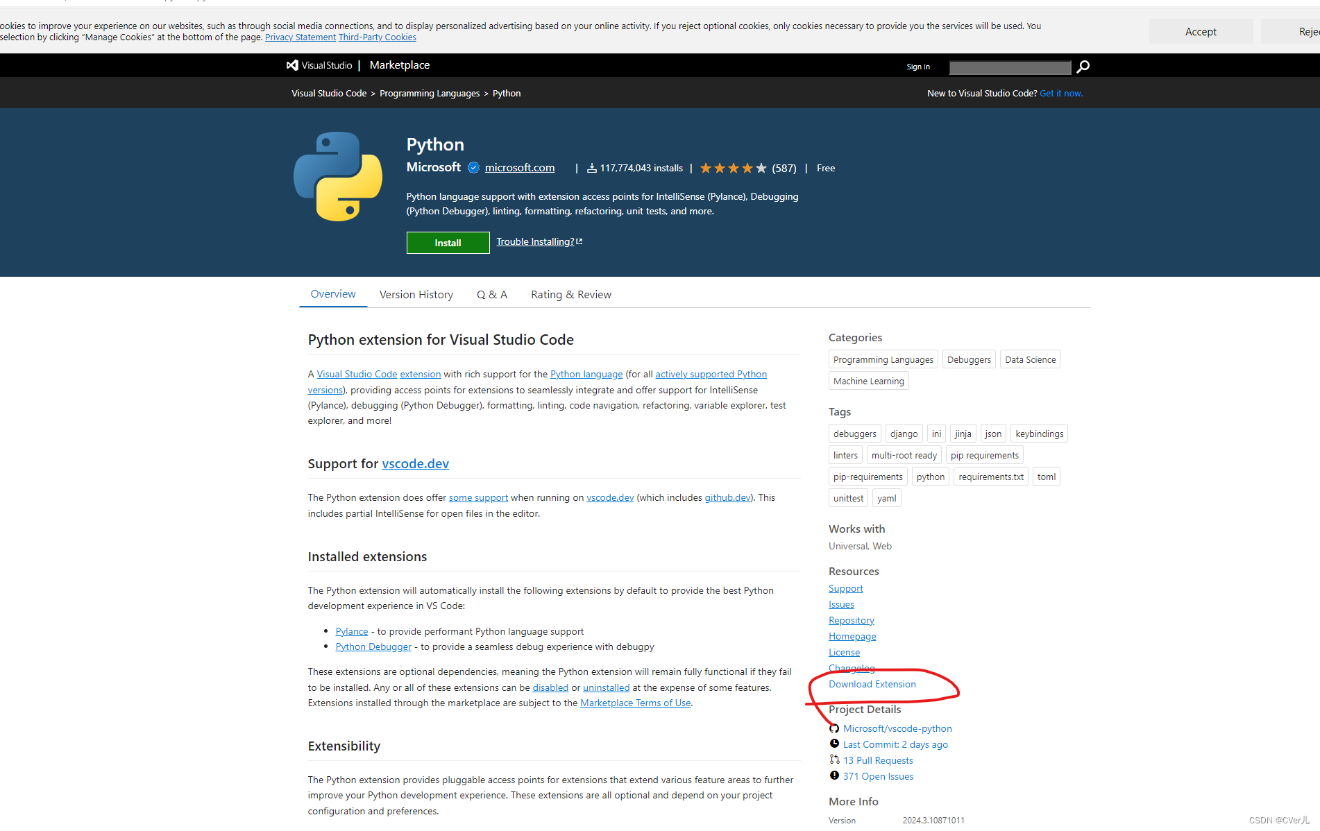Image resolution: width=1320 pixels, height=831 pixels.
Task: Accept the cookies
Action: tap(1201, 32)
